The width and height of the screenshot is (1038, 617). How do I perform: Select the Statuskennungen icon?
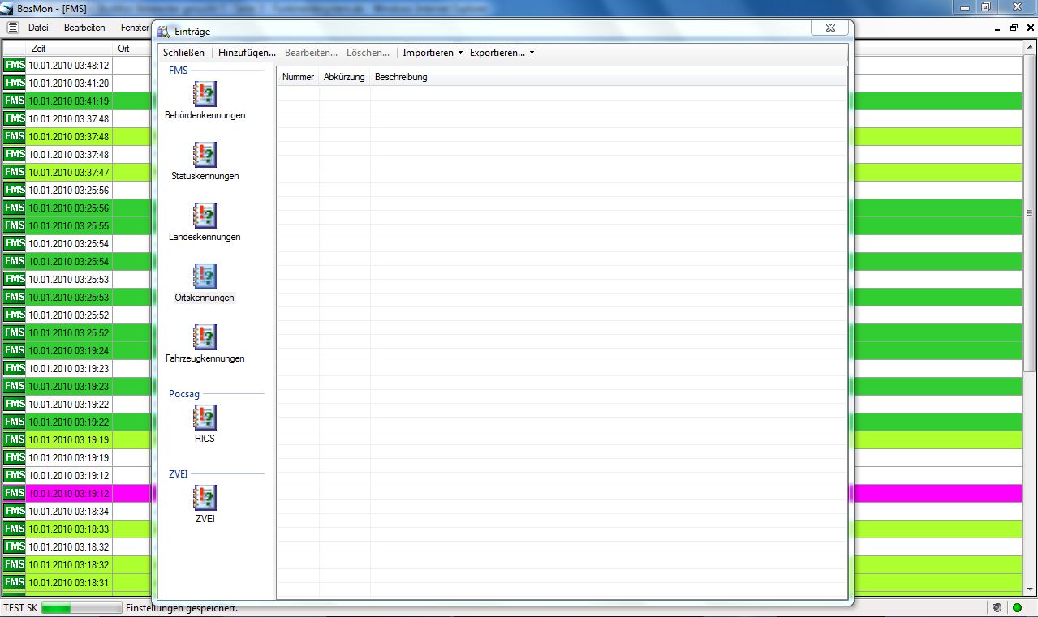(x=205, y=155)
